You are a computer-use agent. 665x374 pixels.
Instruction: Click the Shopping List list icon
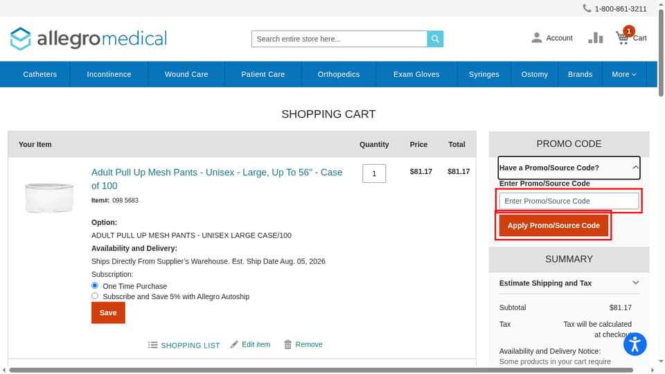152,345
